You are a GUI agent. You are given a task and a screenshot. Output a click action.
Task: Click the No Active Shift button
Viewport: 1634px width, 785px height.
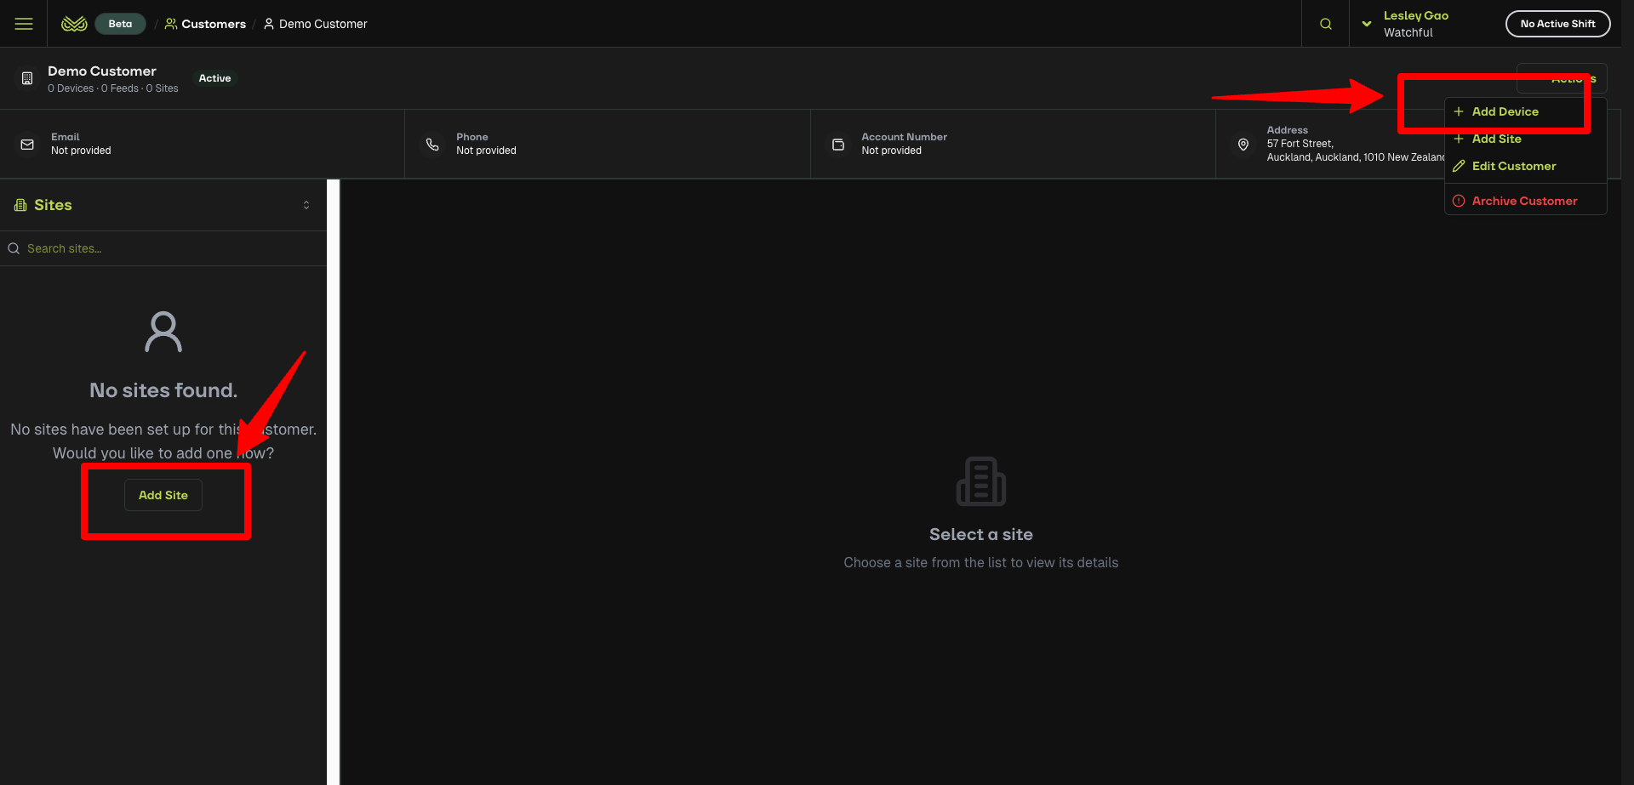pos(1557,24)
